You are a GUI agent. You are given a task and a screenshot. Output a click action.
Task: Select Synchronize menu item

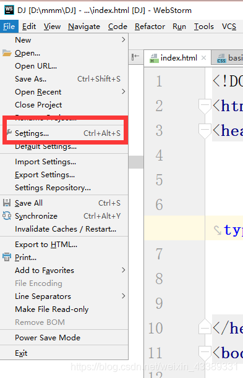pos(64,216)
